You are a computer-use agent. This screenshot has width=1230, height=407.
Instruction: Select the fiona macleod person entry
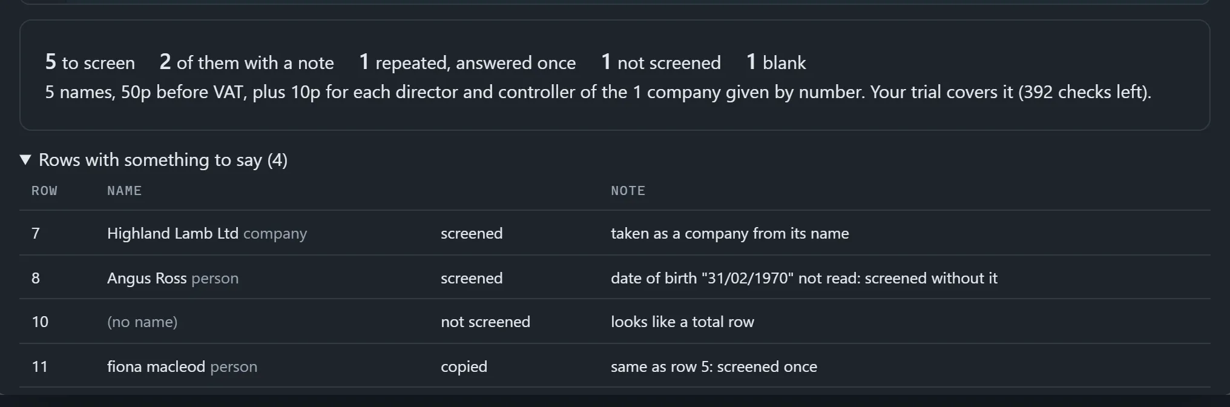click(182, 366)
